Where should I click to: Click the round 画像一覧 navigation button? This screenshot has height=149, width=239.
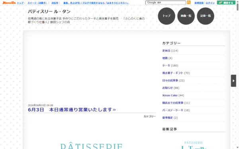click(x=186, y=16)
